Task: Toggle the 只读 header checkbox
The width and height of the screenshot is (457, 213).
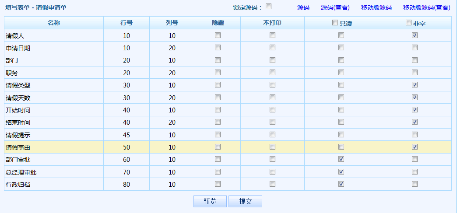Action: [335, 23]
